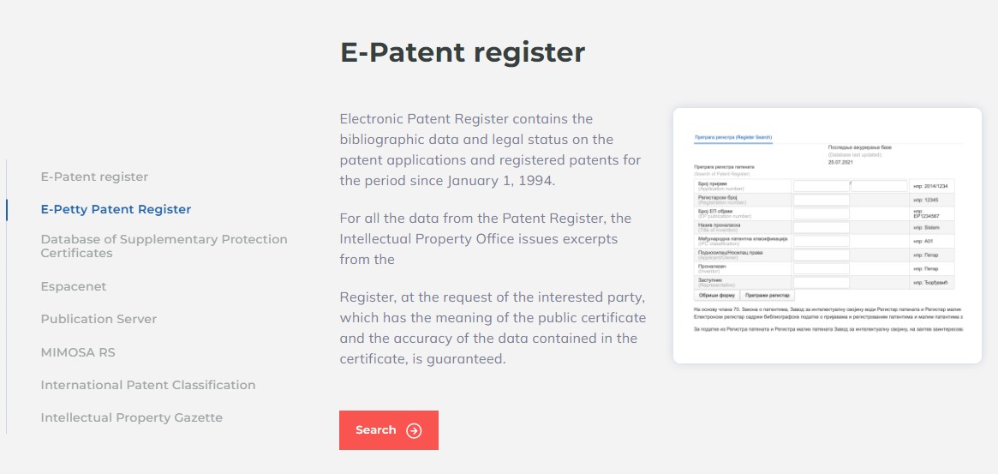
Task: Select E-Petty Patent Register in sidebar
Action: click(116, 209)
